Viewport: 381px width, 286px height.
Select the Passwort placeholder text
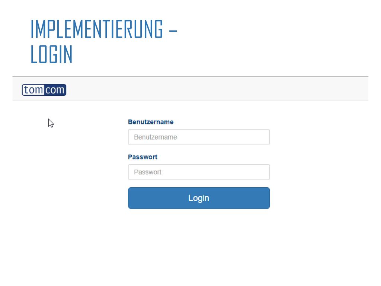click(148, 172)
